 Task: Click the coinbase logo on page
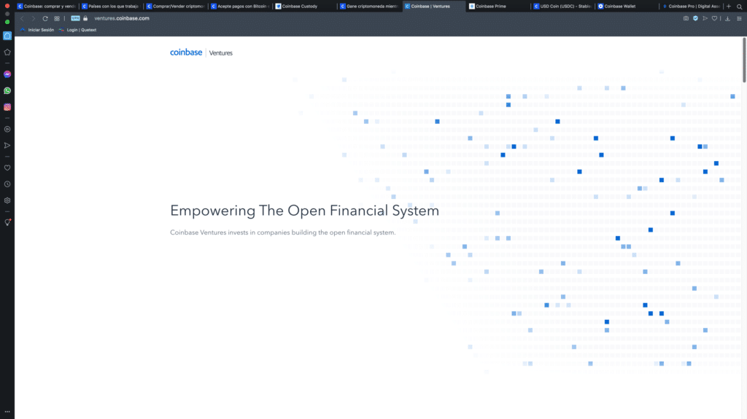click(186, 52)
